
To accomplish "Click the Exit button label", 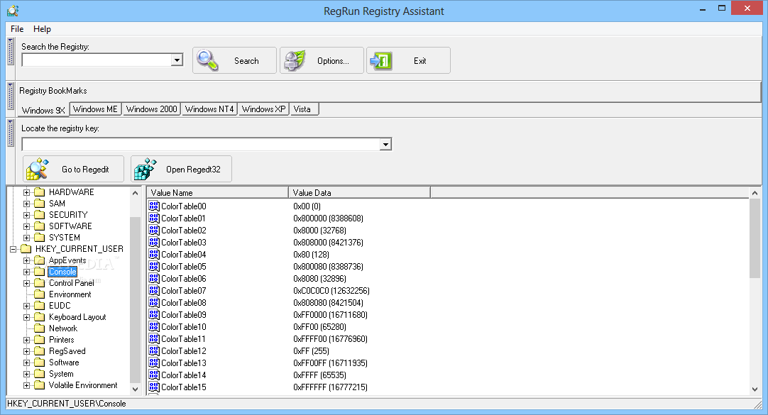I will coord(419,61).
